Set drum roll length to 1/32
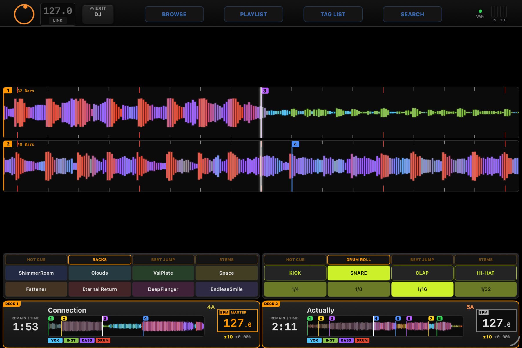 [x=485, y=289]
